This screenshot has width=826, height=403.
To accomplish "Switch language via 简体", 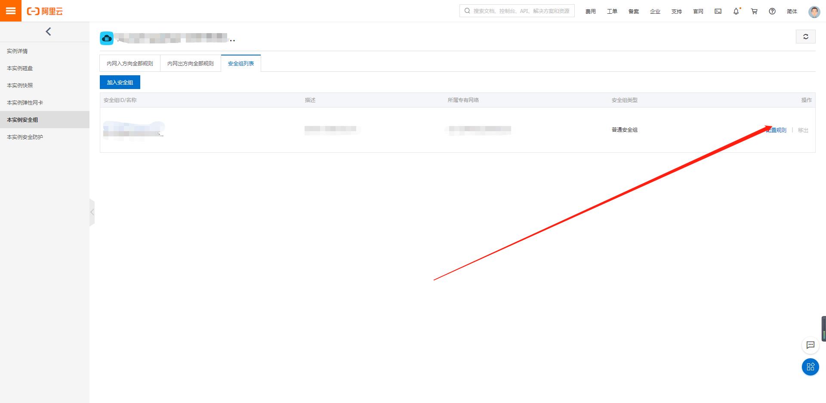I will pyautogui.click(x=792, y=12).
